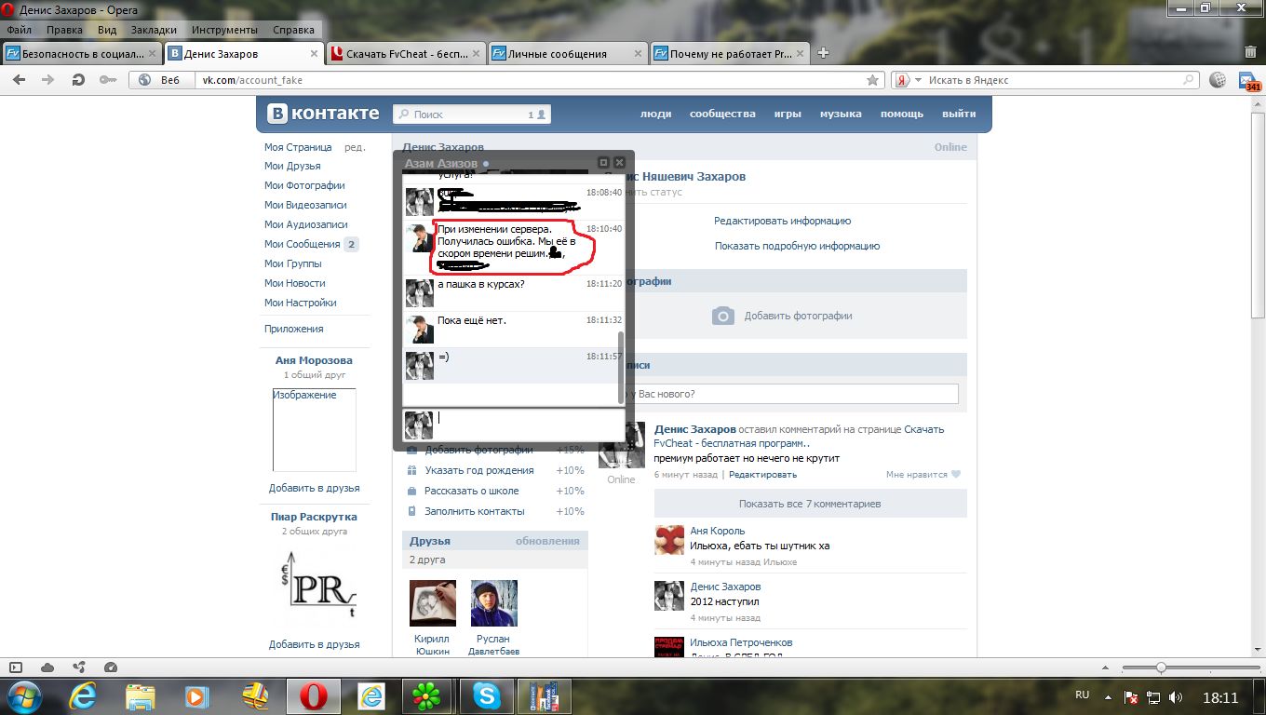Open Мои Сообщения in sidebar
Viewport: 1266px width, 715px height.
pyautogui.click(x=303, y=244)
